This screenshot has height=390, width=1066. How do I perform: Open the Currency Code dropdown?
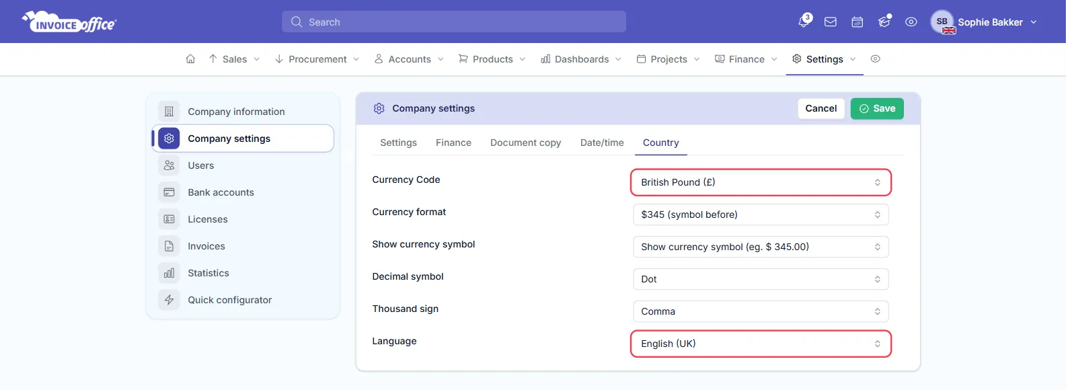pos(761,182)
